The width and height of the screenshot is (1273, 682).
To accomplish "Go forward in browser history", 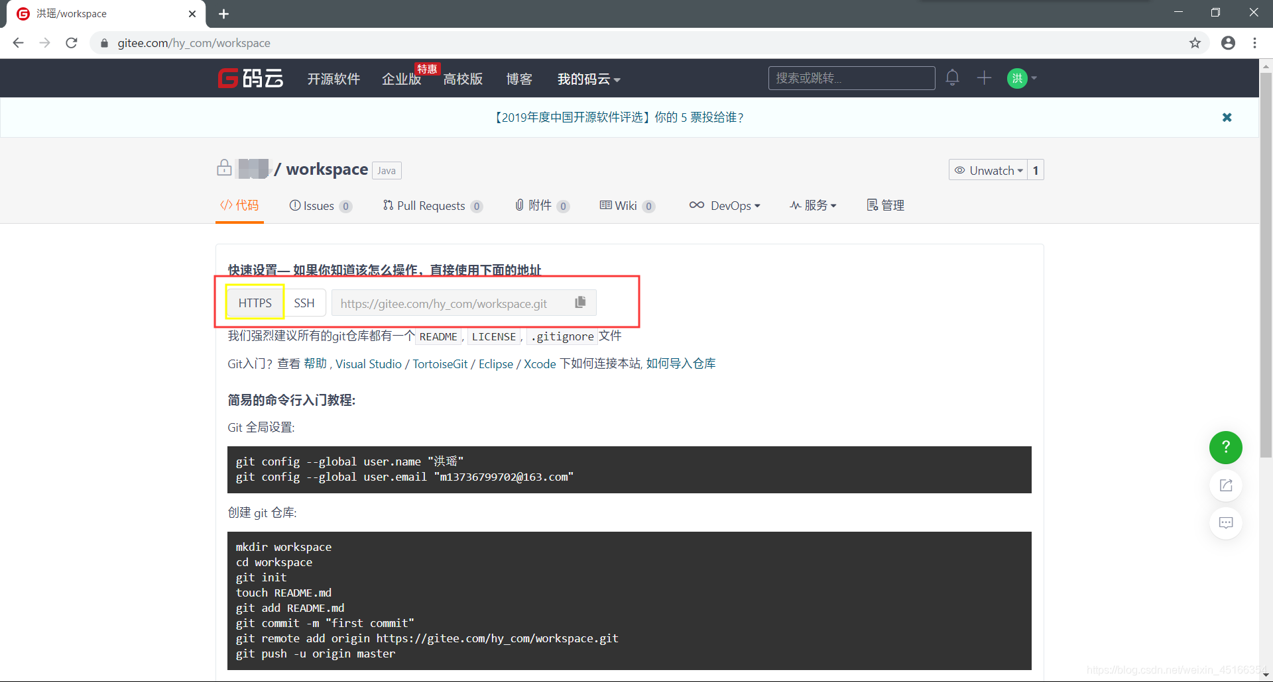I will tap(44, 43).
